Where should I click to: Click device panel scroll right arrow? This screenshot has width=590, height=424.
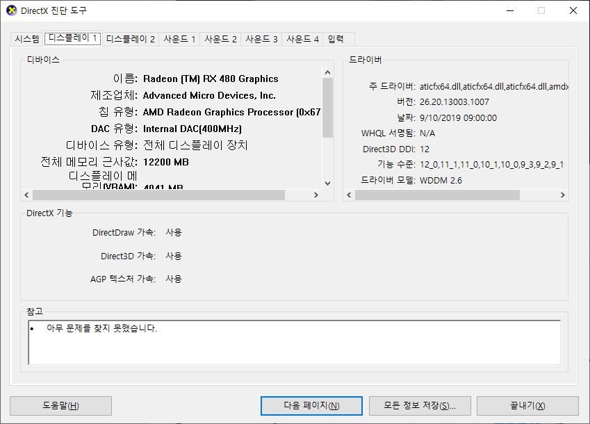point(316,195)
